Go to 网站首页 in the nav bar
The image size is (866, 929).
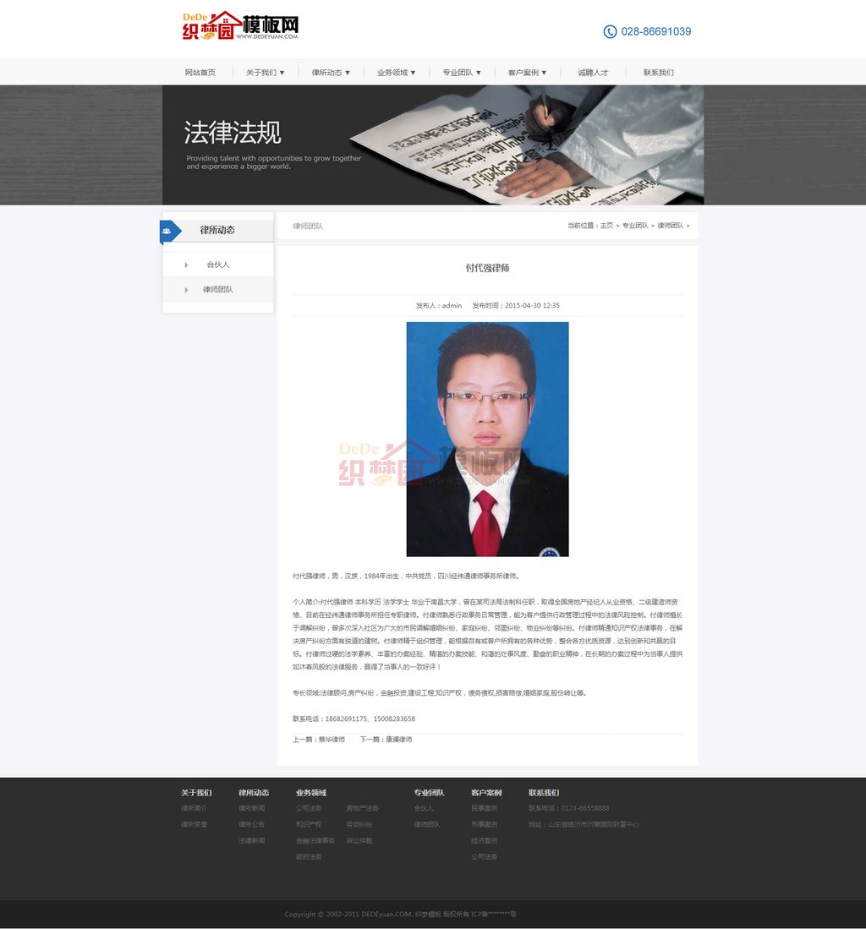pos(200,73)
